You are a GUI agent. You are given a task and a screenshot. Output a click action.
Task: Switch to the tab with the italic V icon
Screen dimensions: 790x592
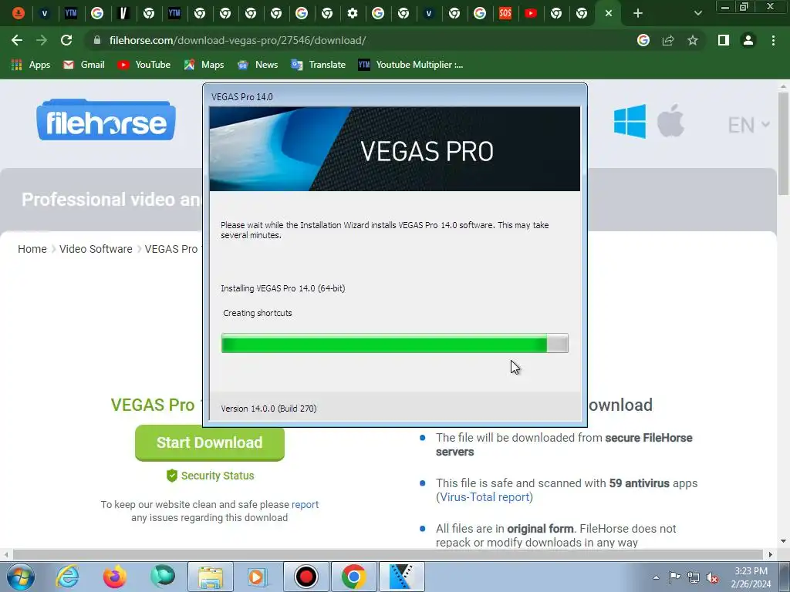coord(123,14)
